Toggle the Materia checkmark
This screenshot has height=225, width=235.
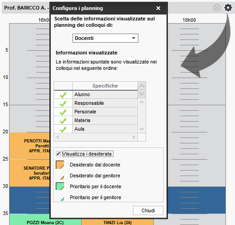(63, 121)
